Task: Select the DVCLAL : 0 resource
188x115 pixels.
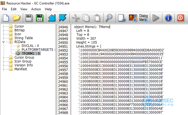Action: pyautogui.click(x=30, y=46)
